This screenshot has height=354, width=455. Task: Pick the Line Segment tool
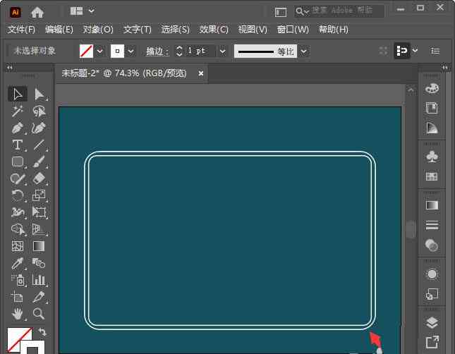tap(39, 145)
